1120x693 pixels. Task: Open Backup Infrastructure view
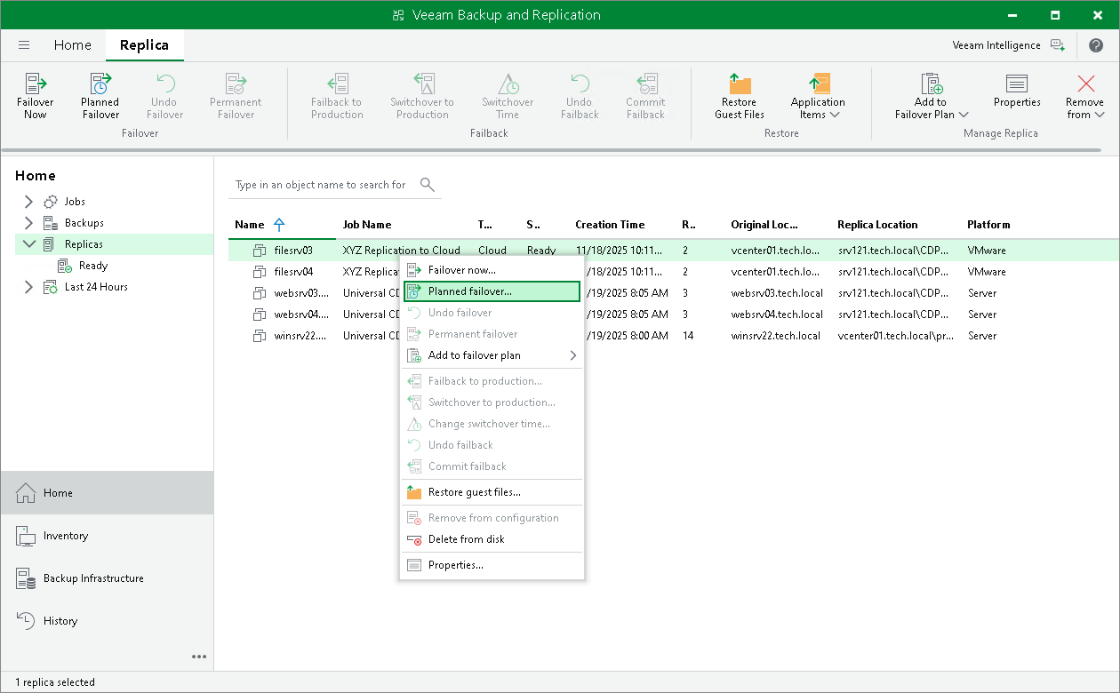pyautogui.click(x=93, y=578)
